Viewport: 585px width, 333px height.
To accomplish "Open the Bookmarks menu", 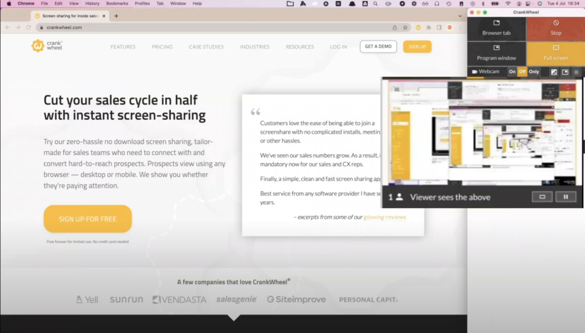I will [117, 3].
